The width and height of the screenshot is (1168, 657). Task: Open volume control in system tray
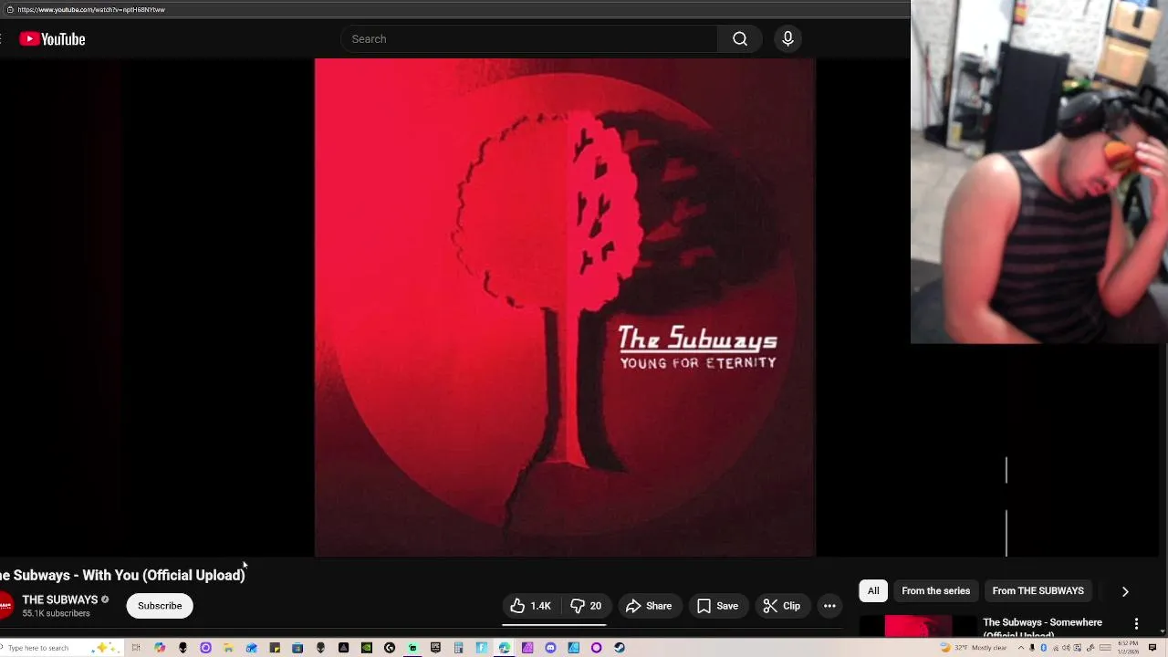(1066, 648)
